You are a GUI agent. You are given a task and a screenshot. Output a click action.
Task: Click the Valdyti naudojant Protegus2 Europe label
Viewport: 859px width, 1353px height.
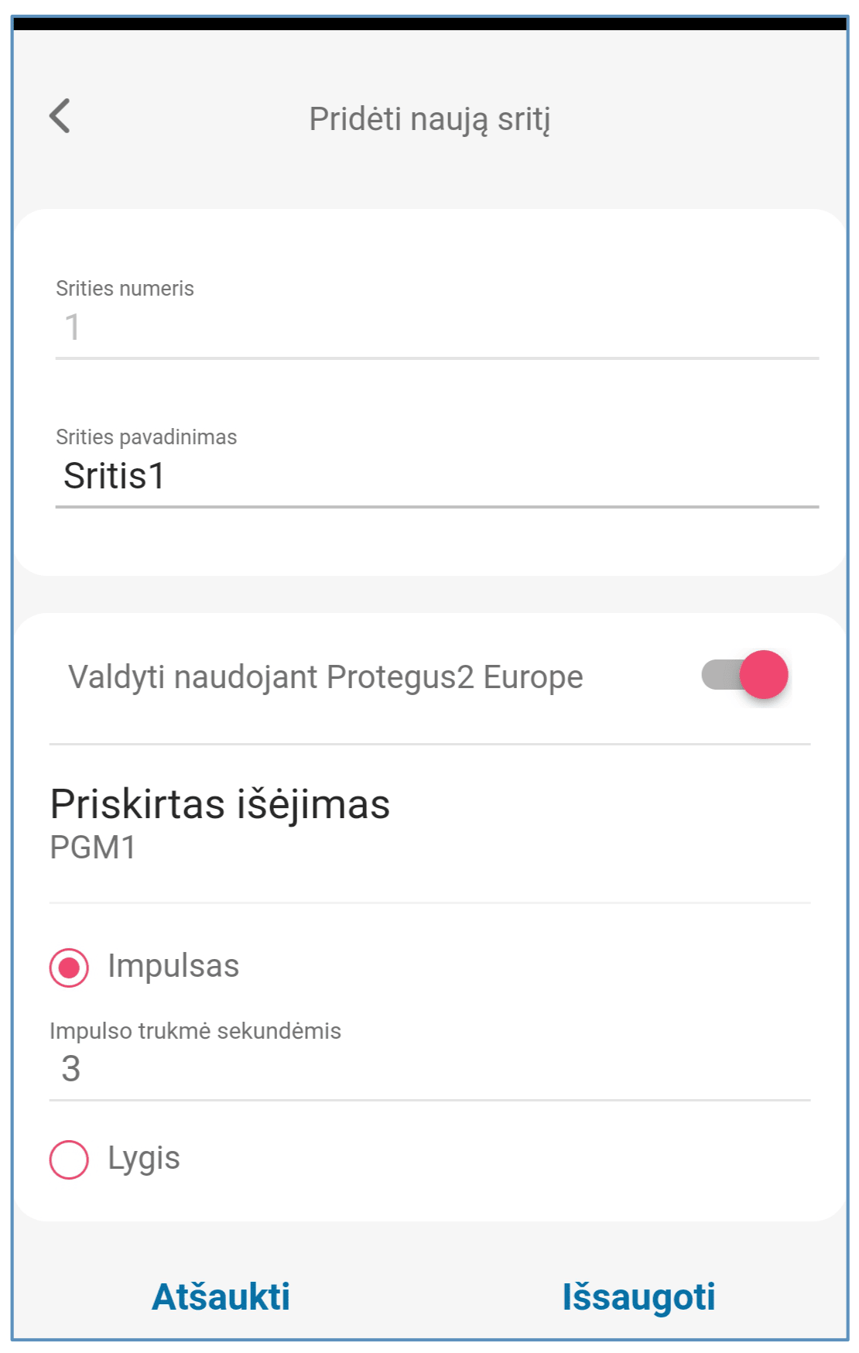tap(325, 676)
